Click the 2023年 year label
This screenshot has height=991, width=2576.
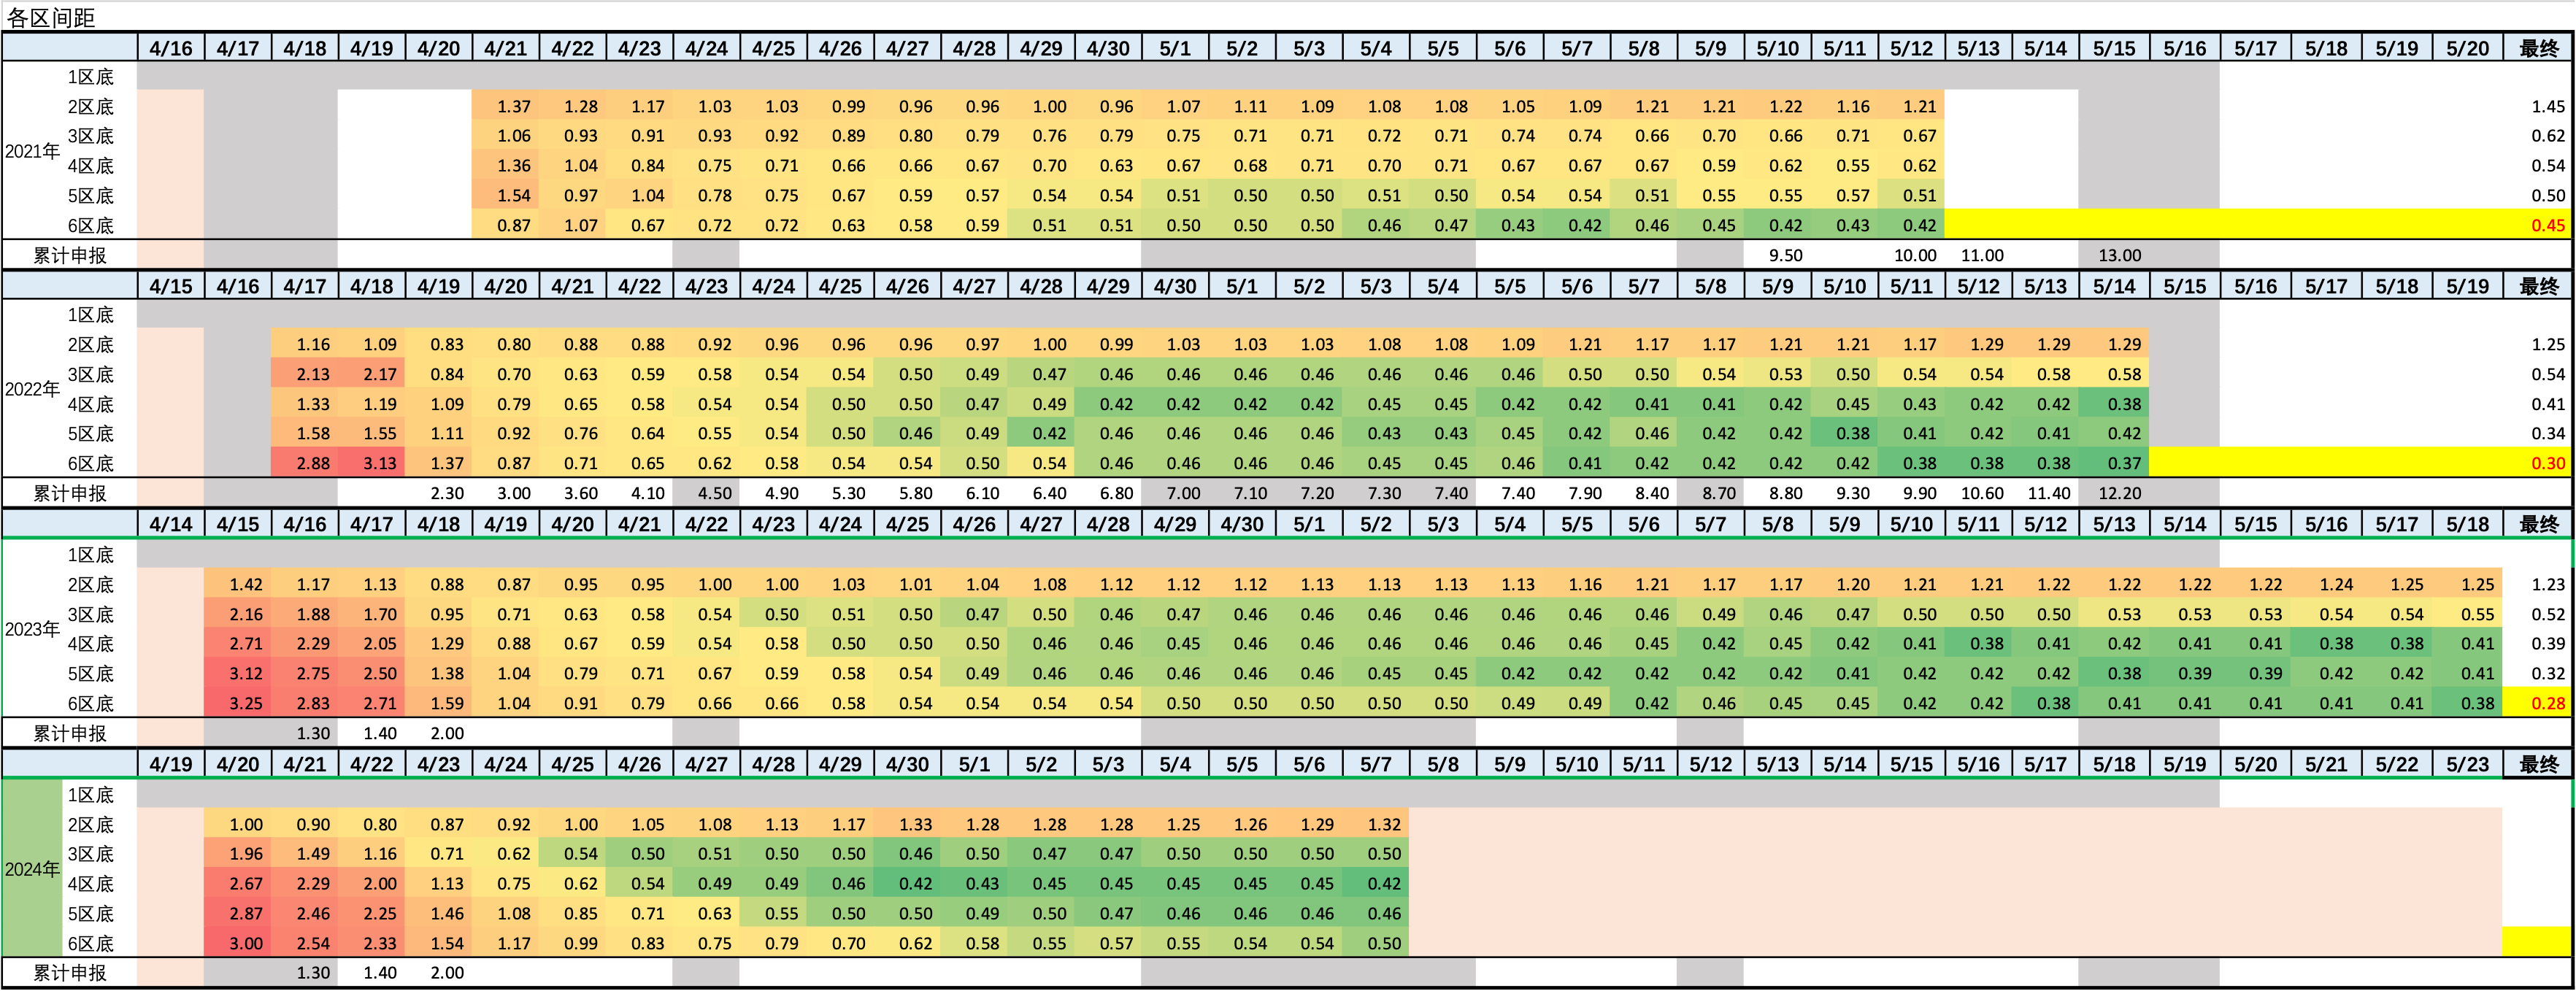[x=32, y=629]
